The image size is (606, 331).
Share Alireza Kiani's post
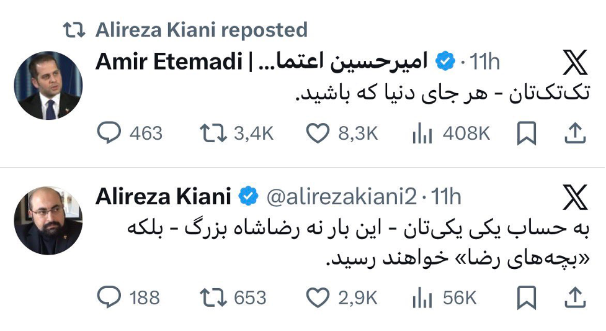[575, 298]
